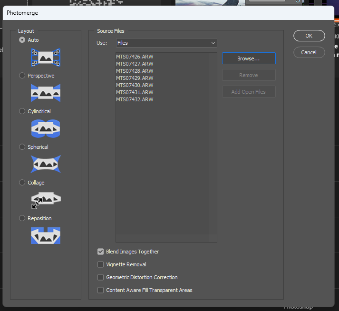Click the Reposition layout preview icon
Screen dimensions: 339x311
point(46,235)
